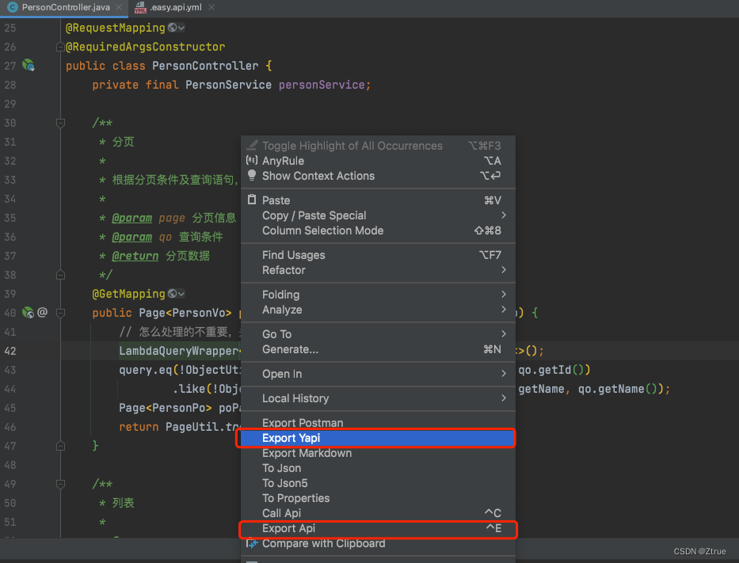Open the Folding submenu
739x563 pixels.
tap(378, 295)
